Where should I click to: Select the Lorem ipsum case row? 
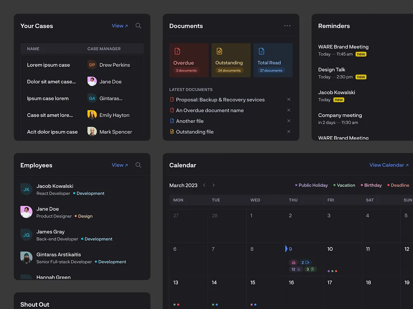click(x=48, y=65)
